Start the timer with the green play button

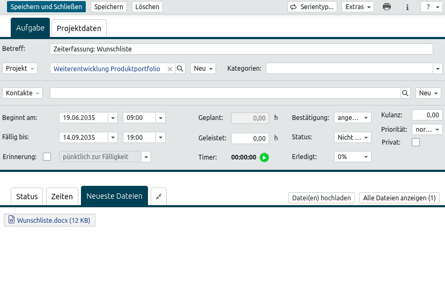[x=264, y=157]
